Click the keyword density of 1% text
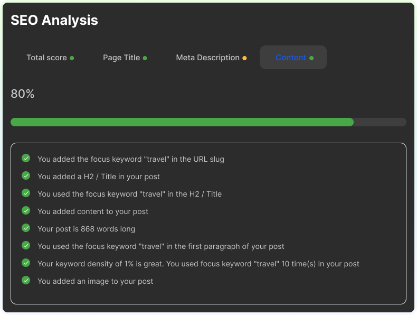The image size is (417, 315). (x=198, y=264)
